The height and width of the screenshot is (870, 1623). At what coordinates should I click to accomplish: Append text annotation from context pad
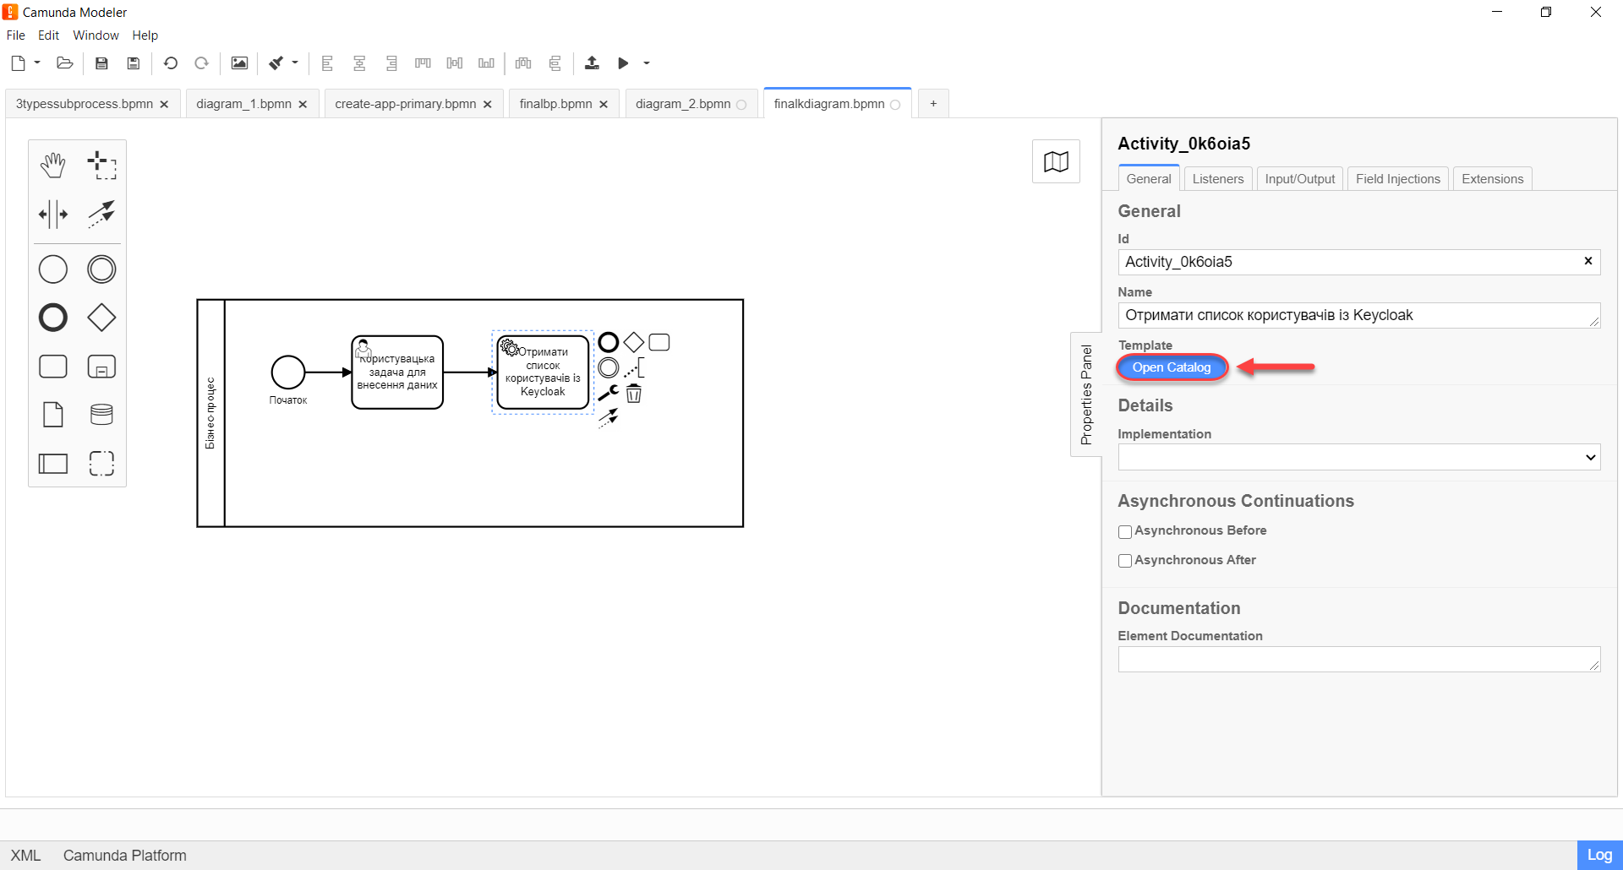click(x=634, y=367)
